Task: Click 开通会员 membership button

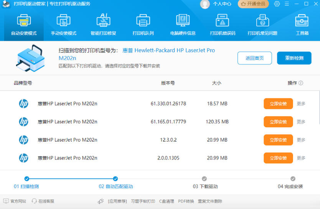Action: [253, 4]
